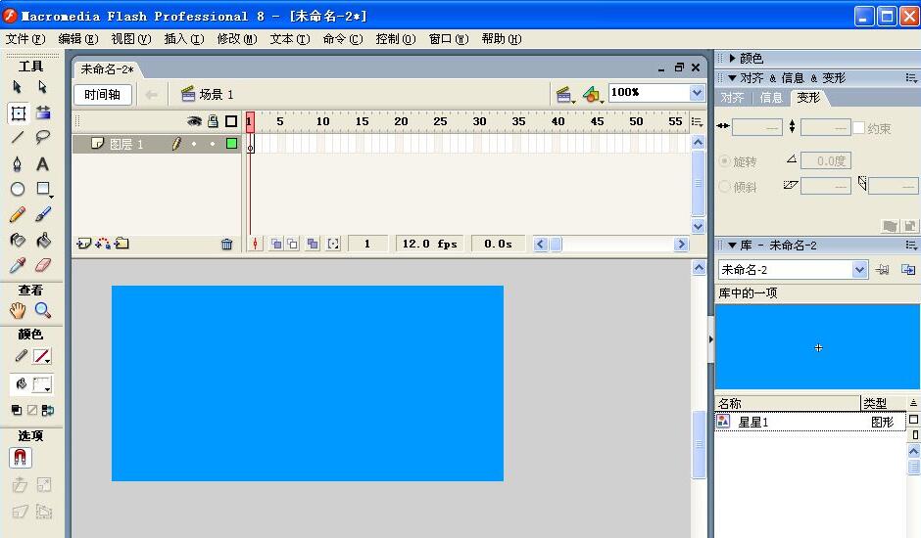
Task: Switch to the 信息 tab
Action: pos(771,98)
